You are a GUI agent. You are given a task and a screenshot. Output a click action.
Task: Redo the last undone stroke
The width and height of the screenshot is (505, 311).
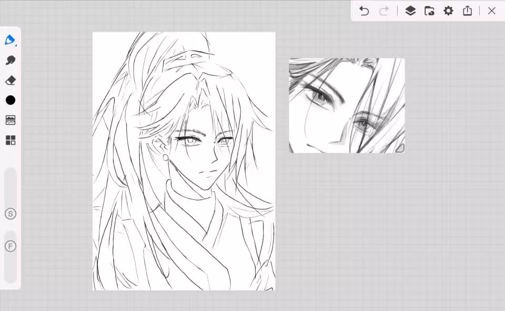click(384, 11)
